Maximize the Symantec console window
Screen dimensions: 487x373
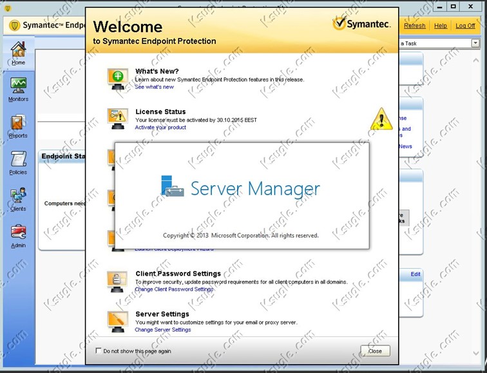[x=454, y=6]
